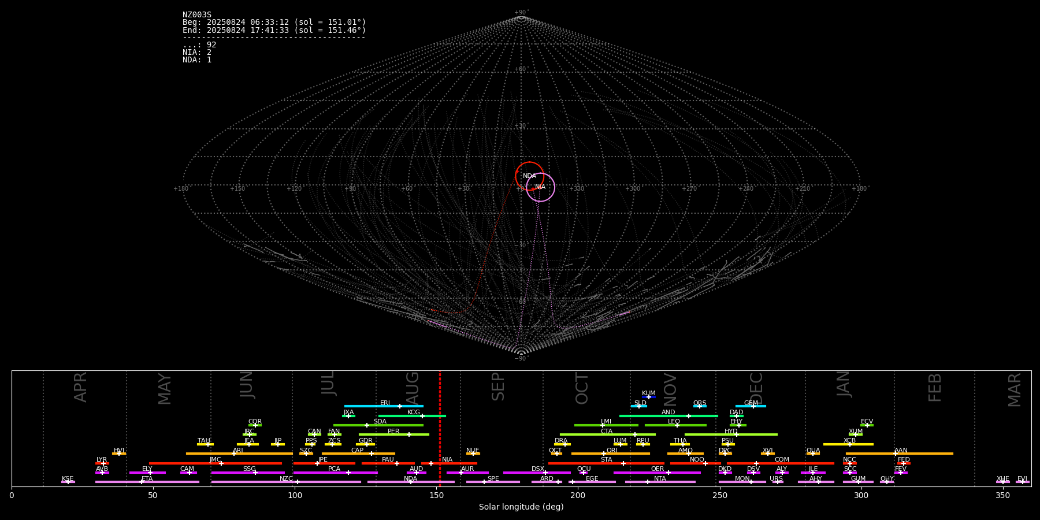This screenshot has height=520, width=1040.
Task: Click the APR month label in timeline
Action: [x=80, y=387]
